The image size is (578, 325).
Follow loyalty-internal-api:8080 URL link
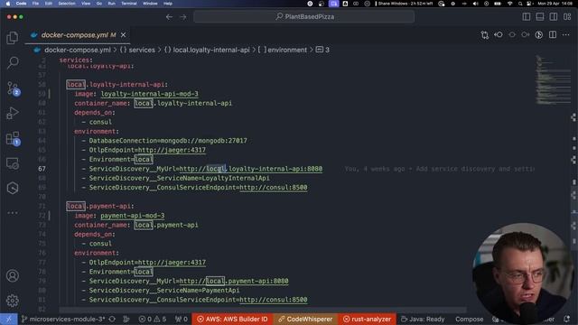point(251,169)
